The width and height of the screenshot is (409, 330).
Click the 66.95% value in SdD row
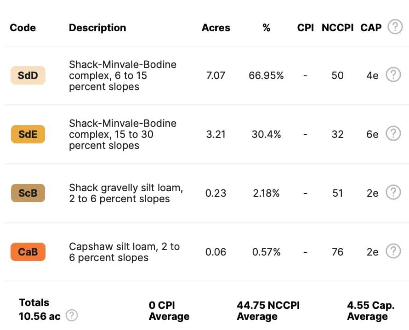[266, 75]
